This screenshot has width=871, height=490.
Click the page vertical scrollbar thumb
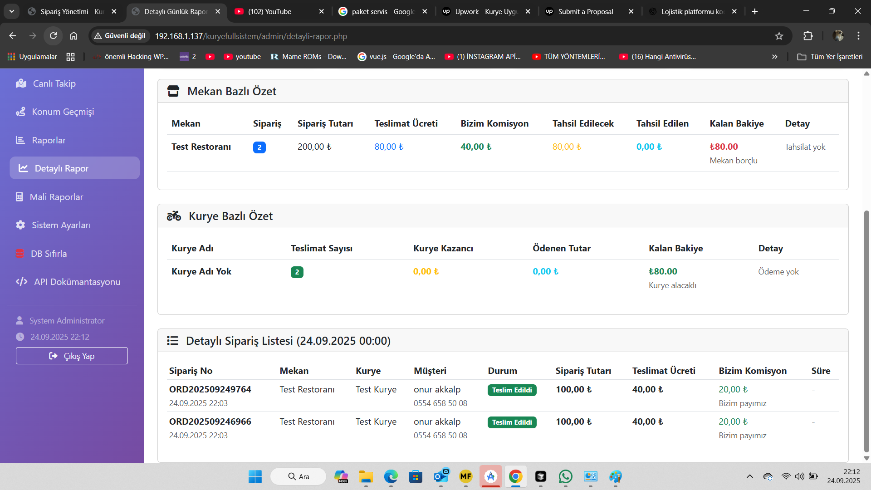click(866, 331)
